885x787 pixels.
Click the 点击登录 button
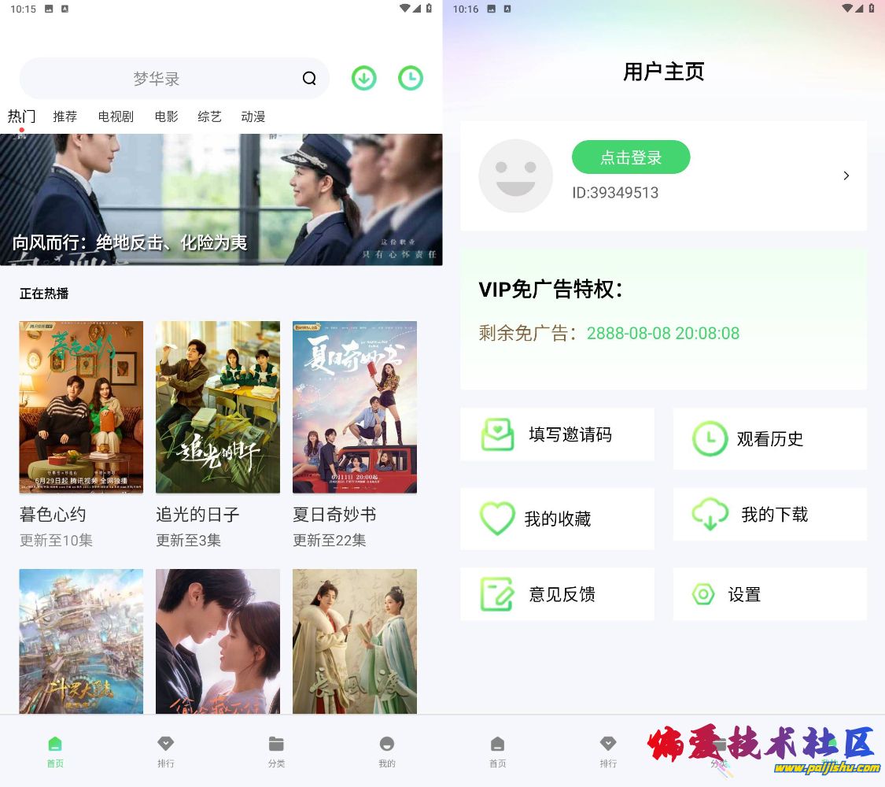pos(630,157)
